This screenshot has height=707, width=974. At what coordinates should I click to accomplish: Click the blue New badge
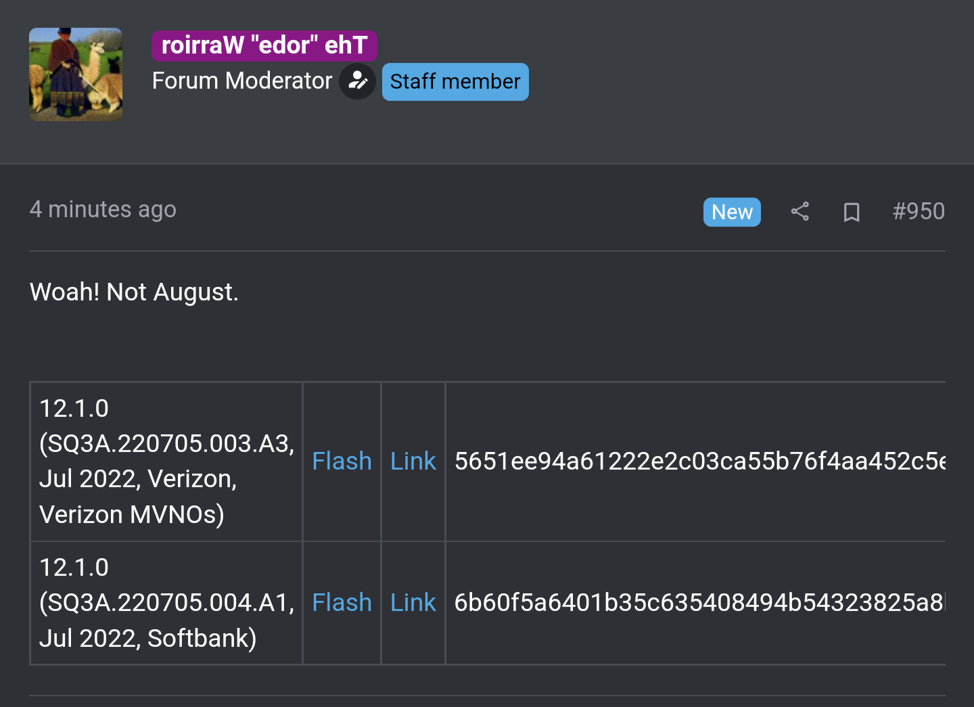click(x=732, y=212)
